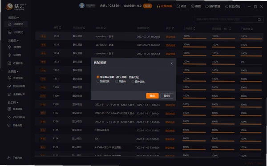This screenshot has width=267, height=166.
Task: Select 继承默认策略 radio option
Action: click(98, 77)
